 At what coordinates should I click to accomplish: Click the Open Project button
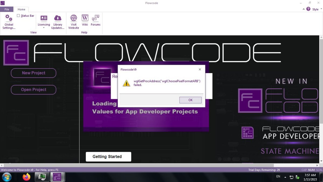[33, 90]
